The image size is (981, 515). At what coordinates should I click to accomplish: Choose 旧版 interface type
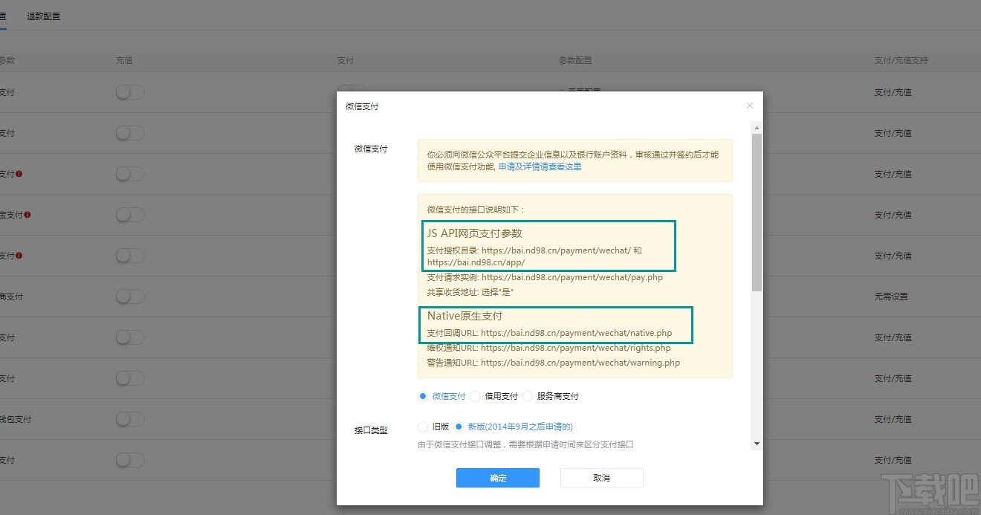(x=422, y=426)
